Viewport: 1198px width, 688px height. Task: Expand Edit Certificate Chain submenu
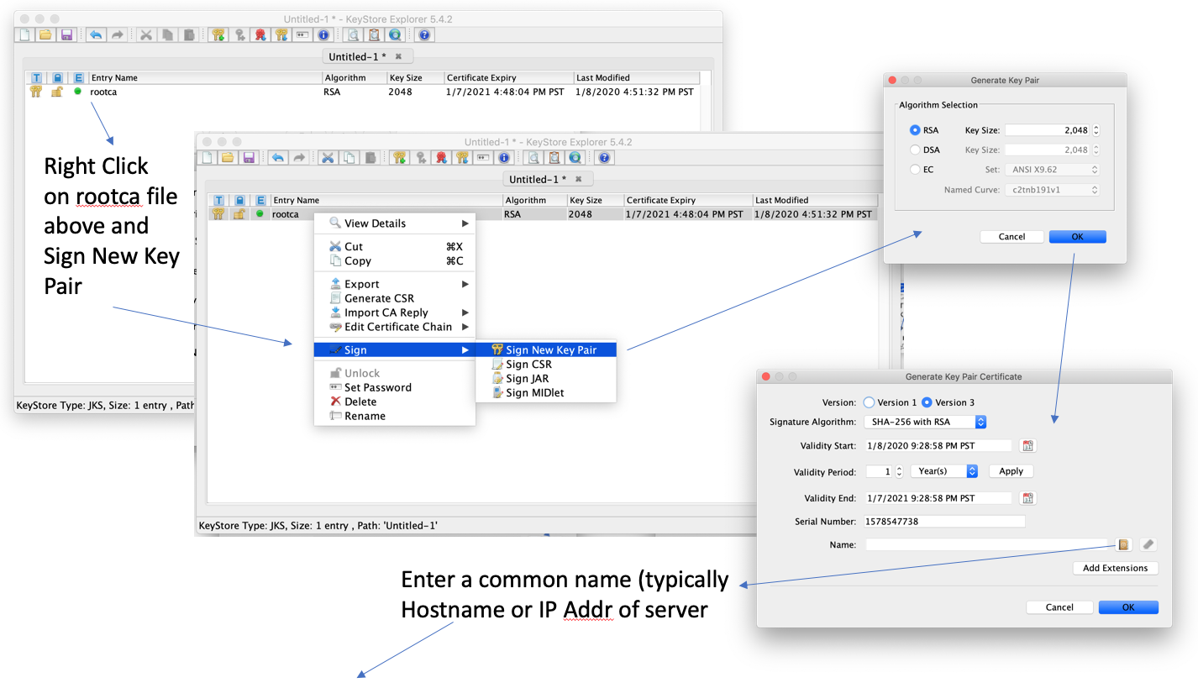[x=395, y=327]
